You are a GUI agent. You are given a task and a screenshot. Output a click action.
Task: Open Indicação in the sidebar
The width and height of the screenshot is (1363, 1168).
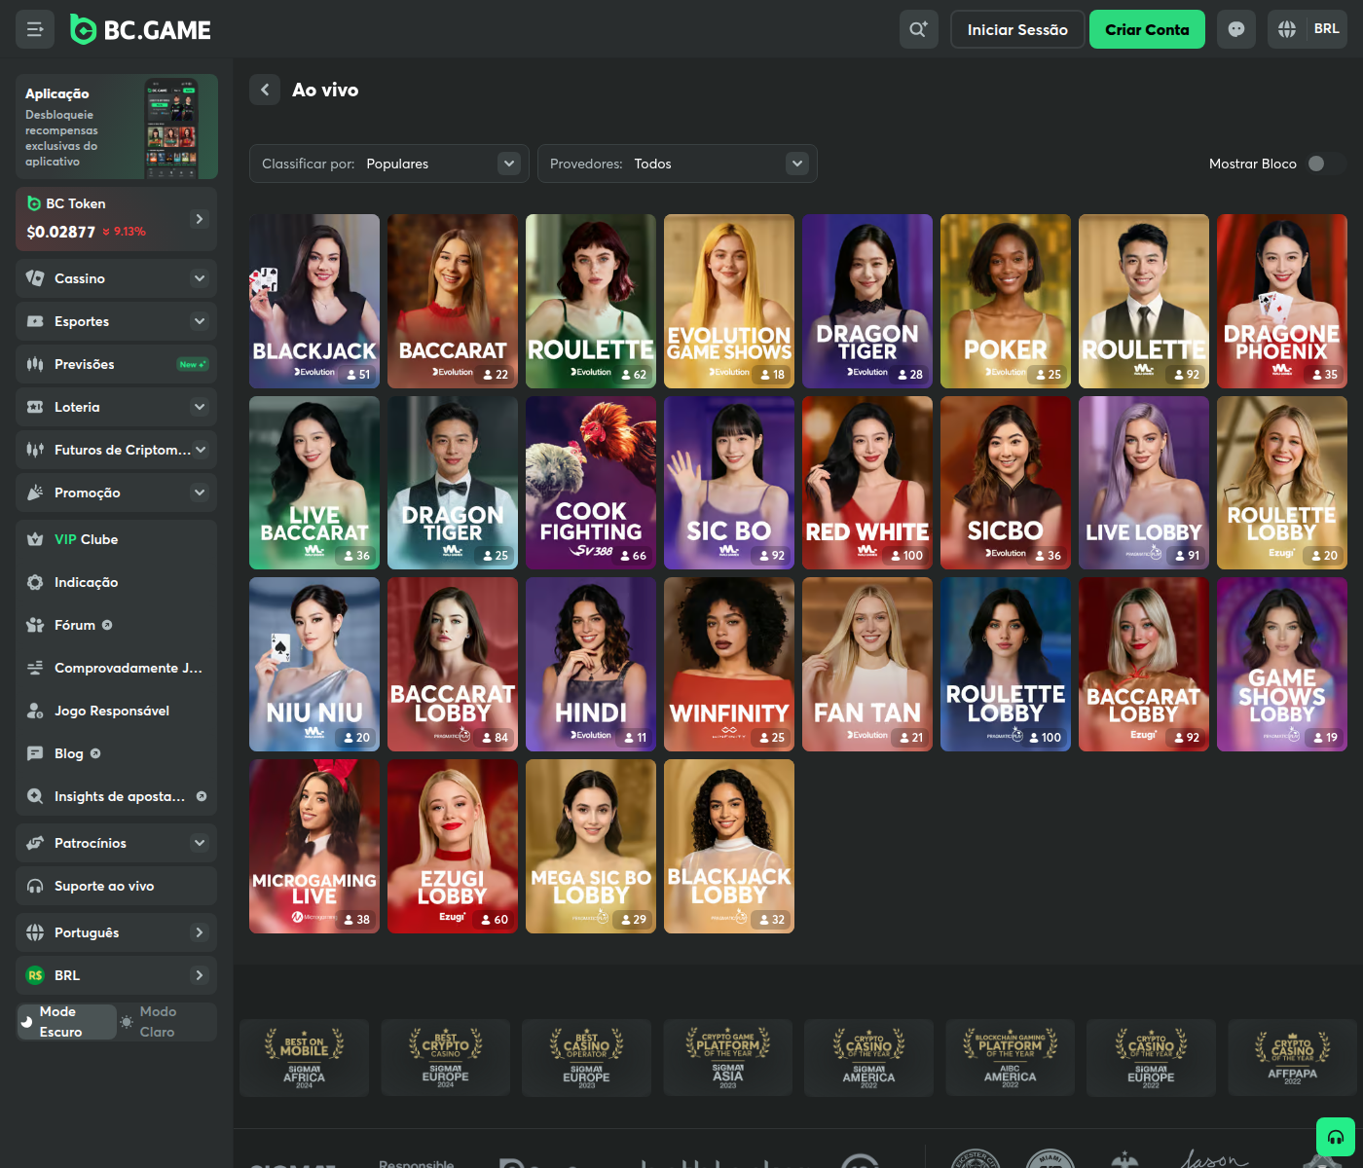coord(117,582)
